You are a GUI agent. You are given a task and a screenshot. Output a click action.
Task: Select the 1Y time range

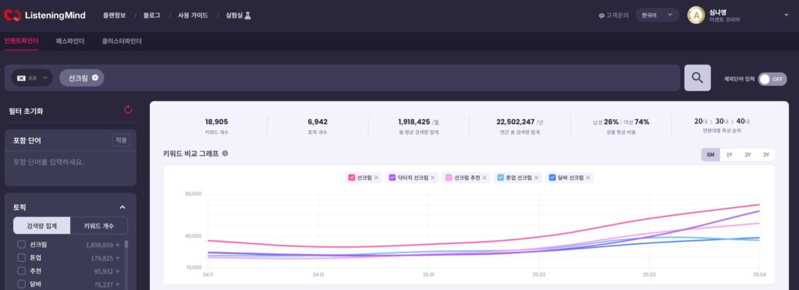[730, 154]
